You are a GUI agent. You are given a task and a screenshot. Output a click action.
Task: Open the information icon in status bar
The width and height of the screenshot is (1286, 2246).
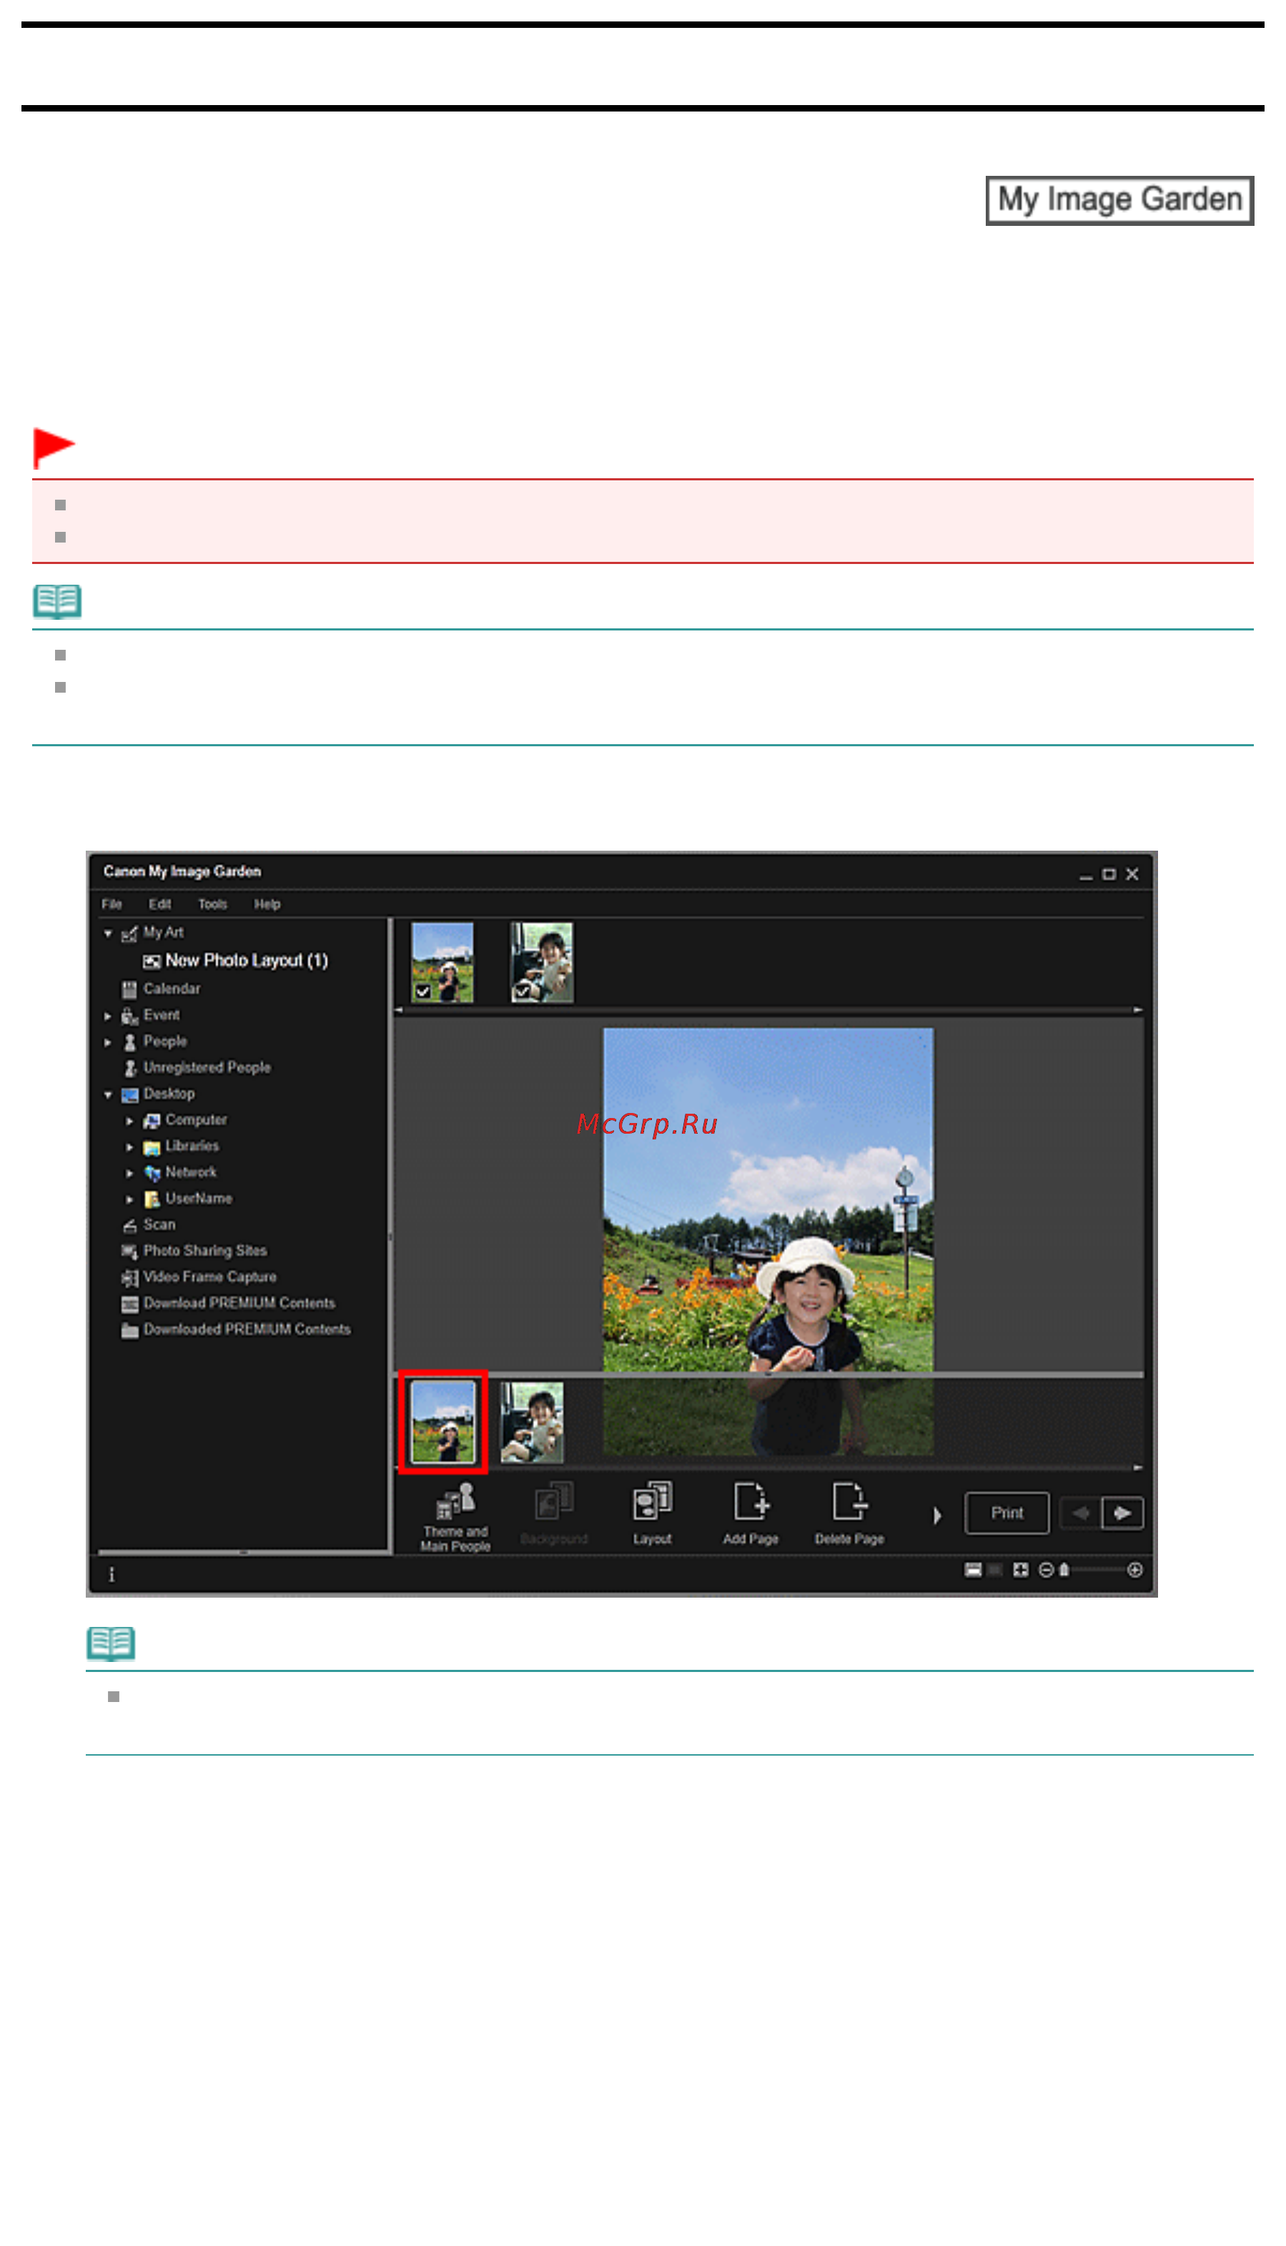(112, 1574)
